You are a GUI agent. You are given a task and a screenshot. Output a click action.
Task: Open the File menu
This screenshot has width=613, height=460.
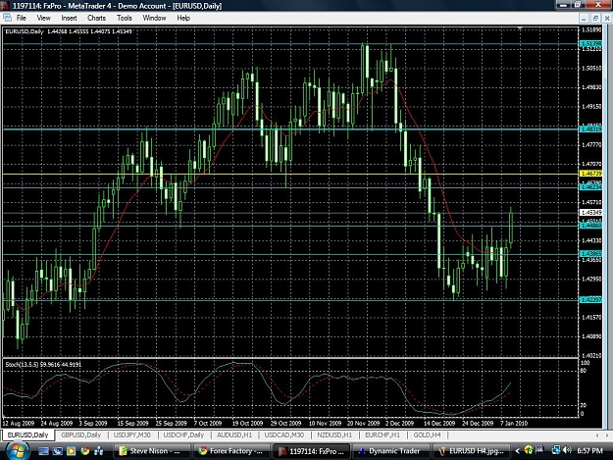click(x=22, y=18)
